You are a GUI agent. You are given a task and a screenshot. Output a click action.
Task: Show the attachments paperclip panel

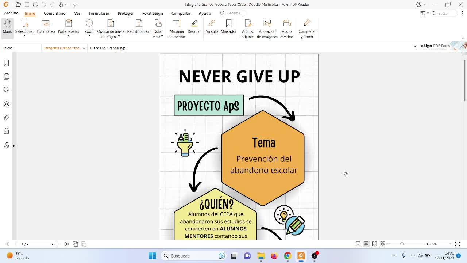point(6,117)
